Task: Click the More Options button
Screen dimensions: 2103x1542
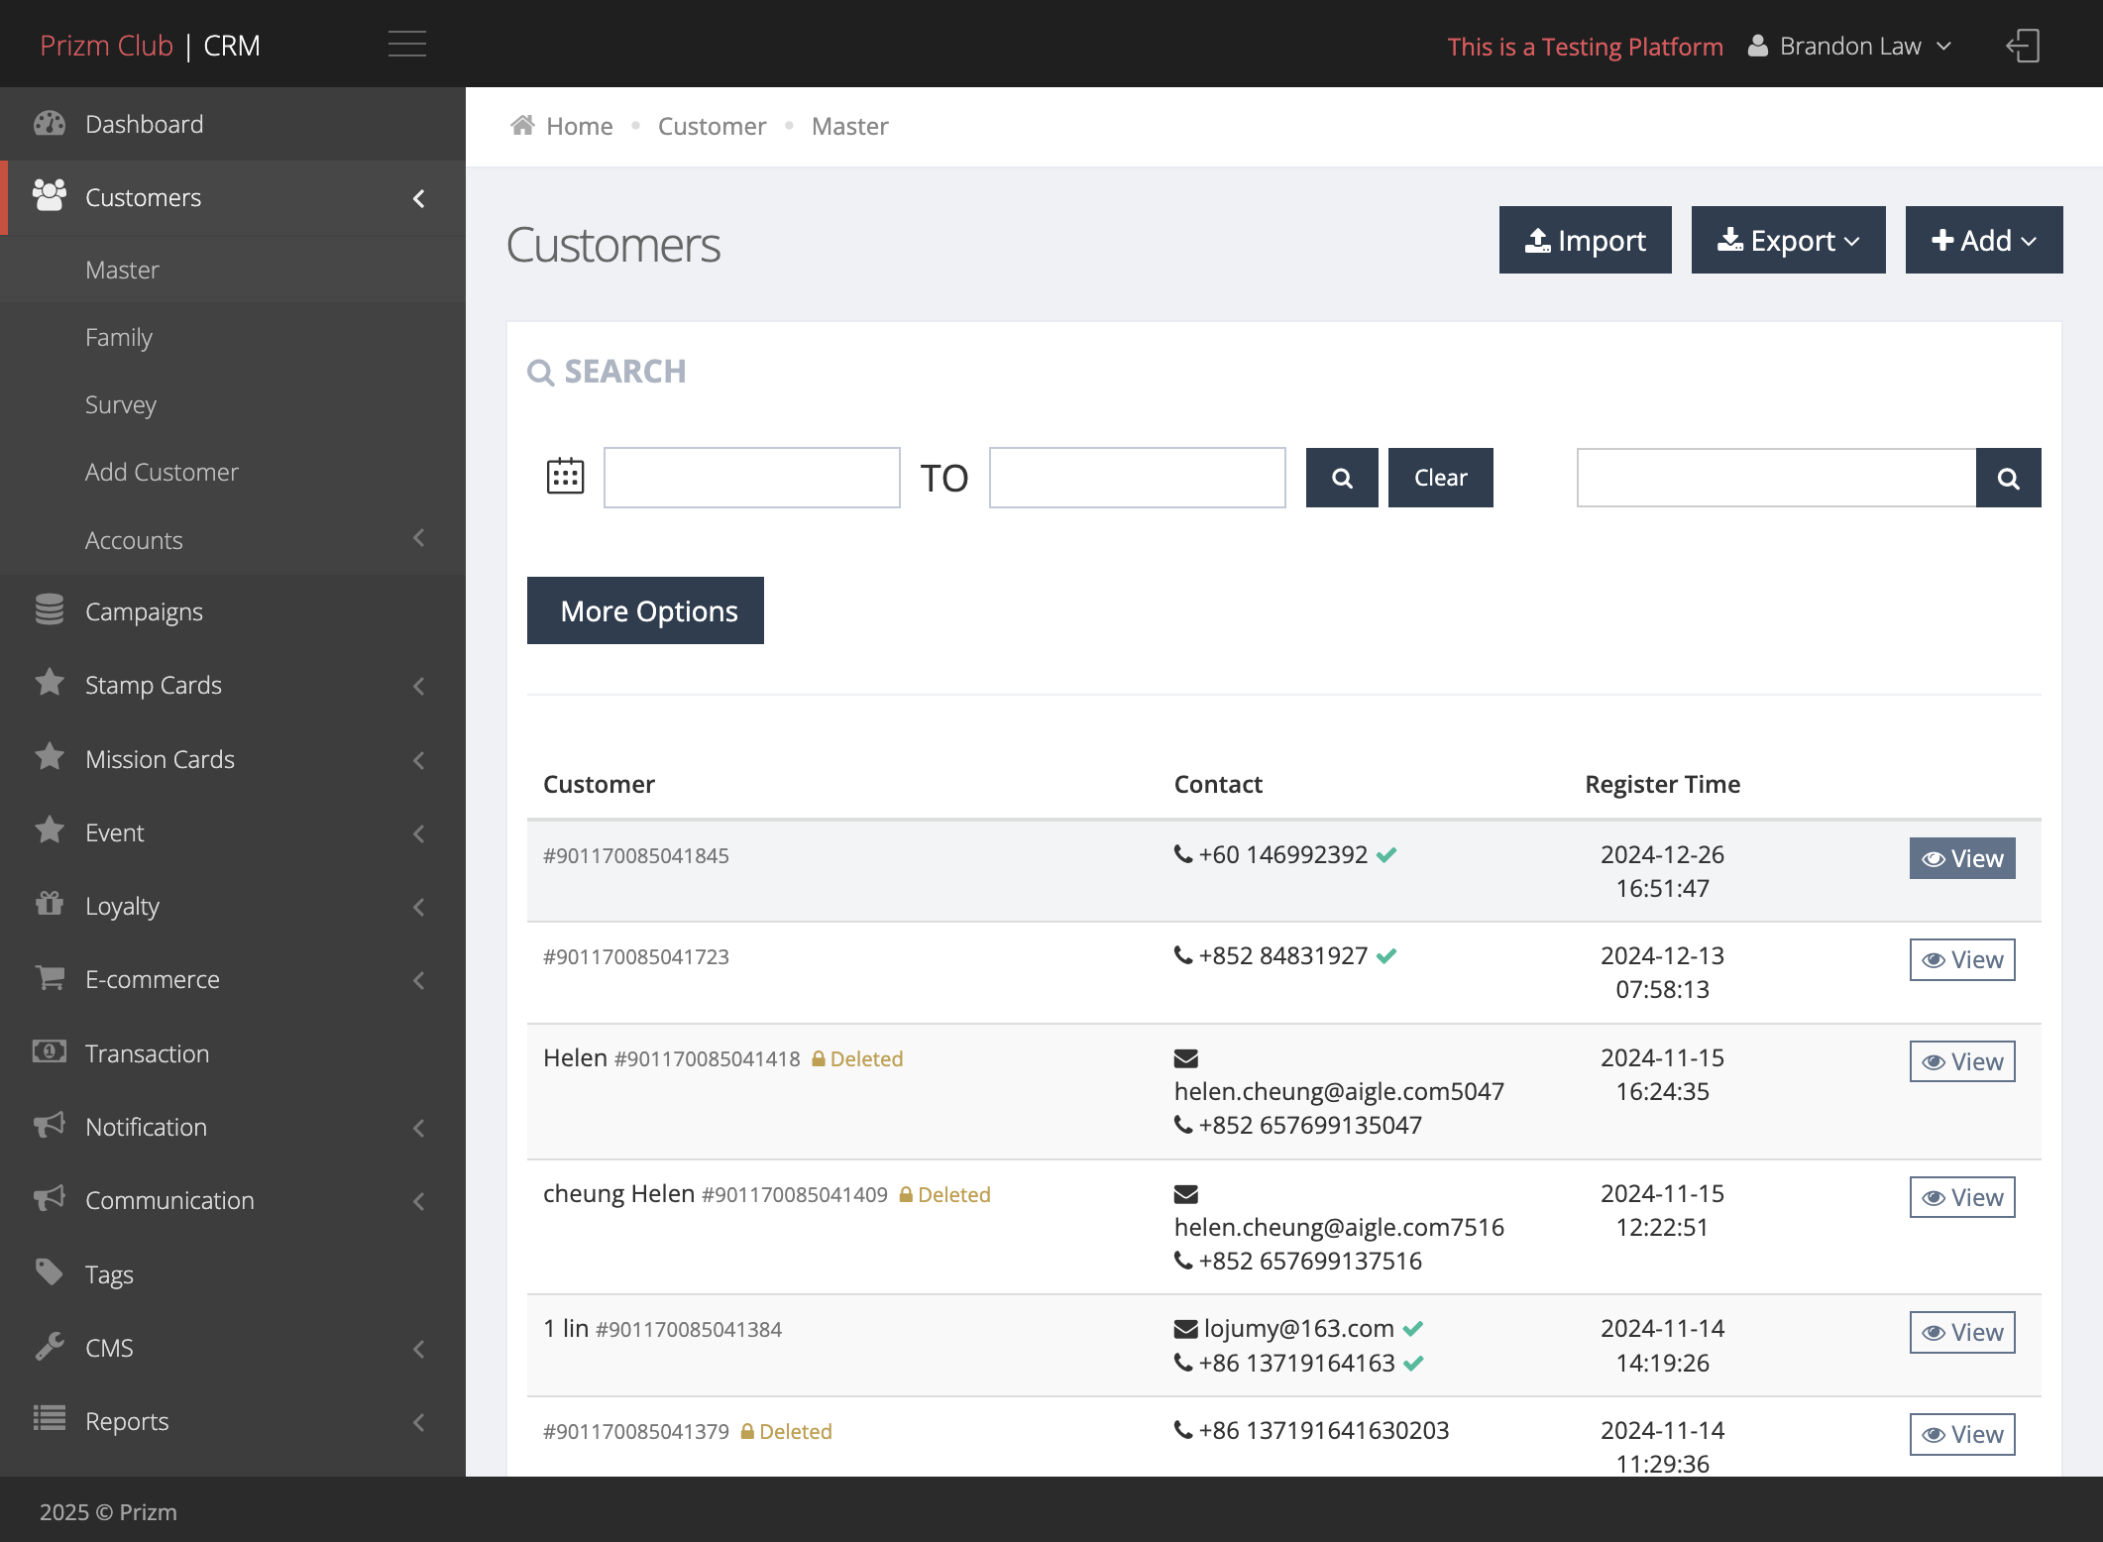Action: pos(645,610)
